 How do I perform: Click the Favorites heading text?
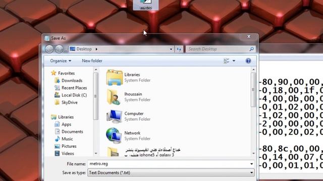pos(66,73)
